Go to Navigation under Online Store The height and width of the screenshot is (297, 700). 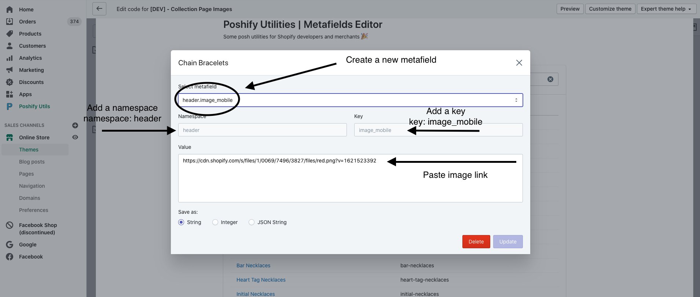(x=32, y=186)
